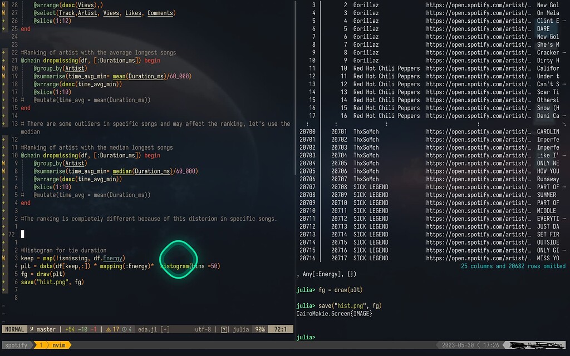Select the warning diagnostics icon showing 17
Screen dimensions: 570x356
(109, 329)
